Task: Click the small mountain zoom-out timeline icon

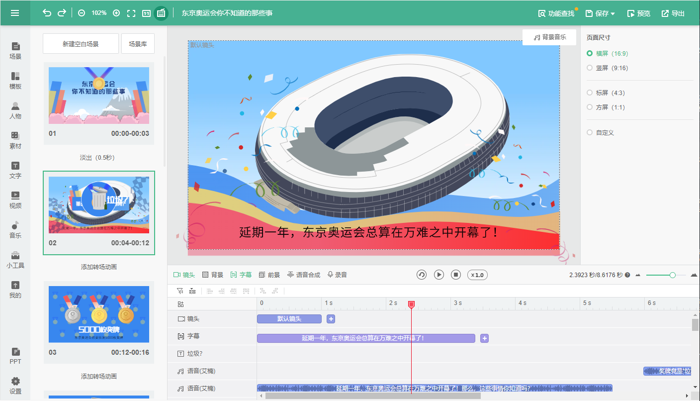Action: coord(638,275)
